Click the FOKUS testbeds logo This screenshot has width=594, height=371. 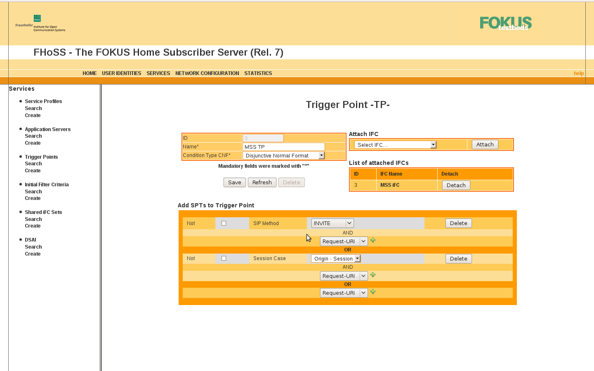pos(506,23)
